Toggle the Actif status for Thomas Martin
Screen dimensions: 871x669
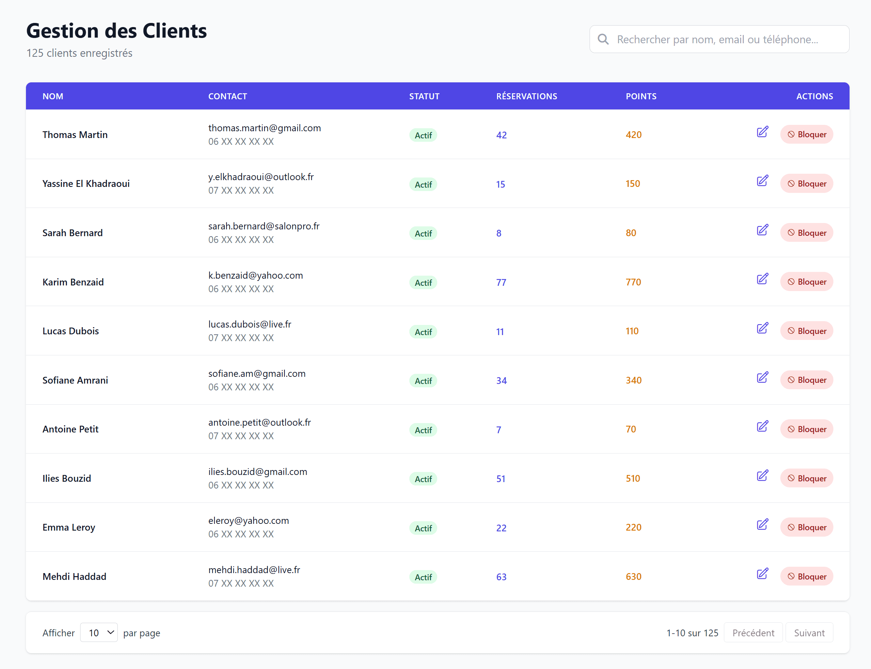pos(423,135)
